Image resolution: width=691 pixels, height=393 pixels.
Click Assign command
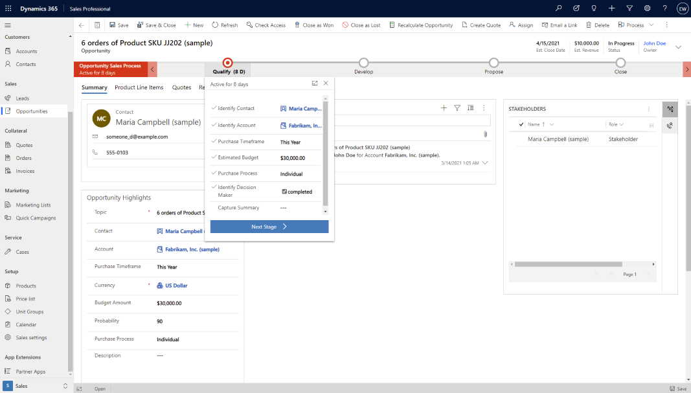pos(521,25)
